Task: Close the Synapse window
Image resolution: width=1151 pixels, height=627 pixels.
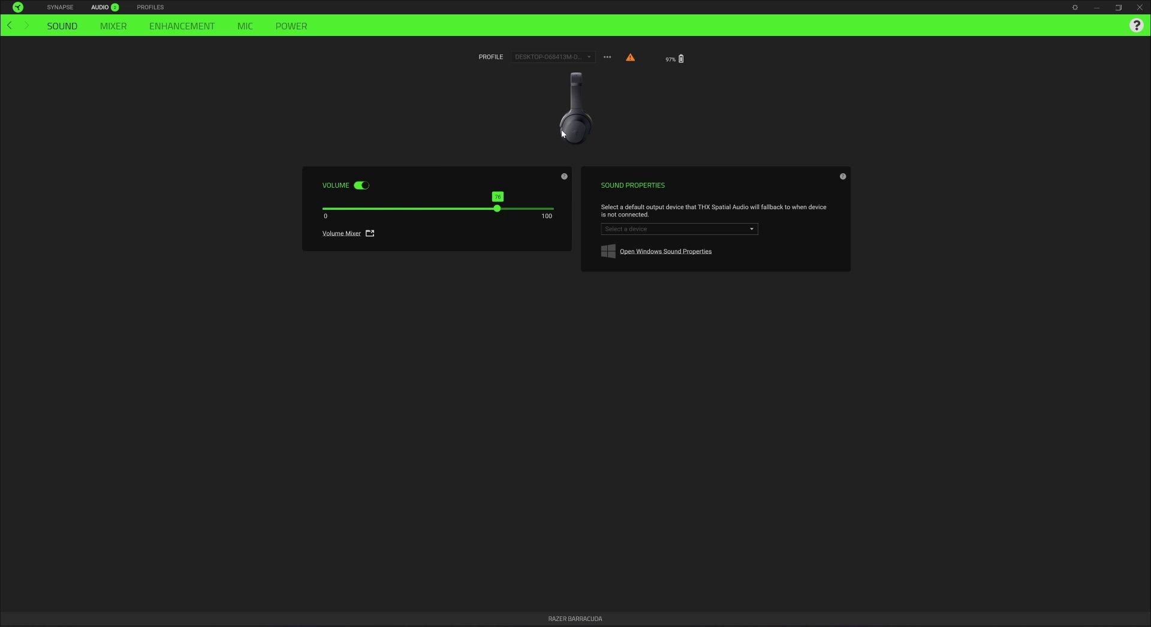Action: pyautogui.click(x=1140, y=7)
